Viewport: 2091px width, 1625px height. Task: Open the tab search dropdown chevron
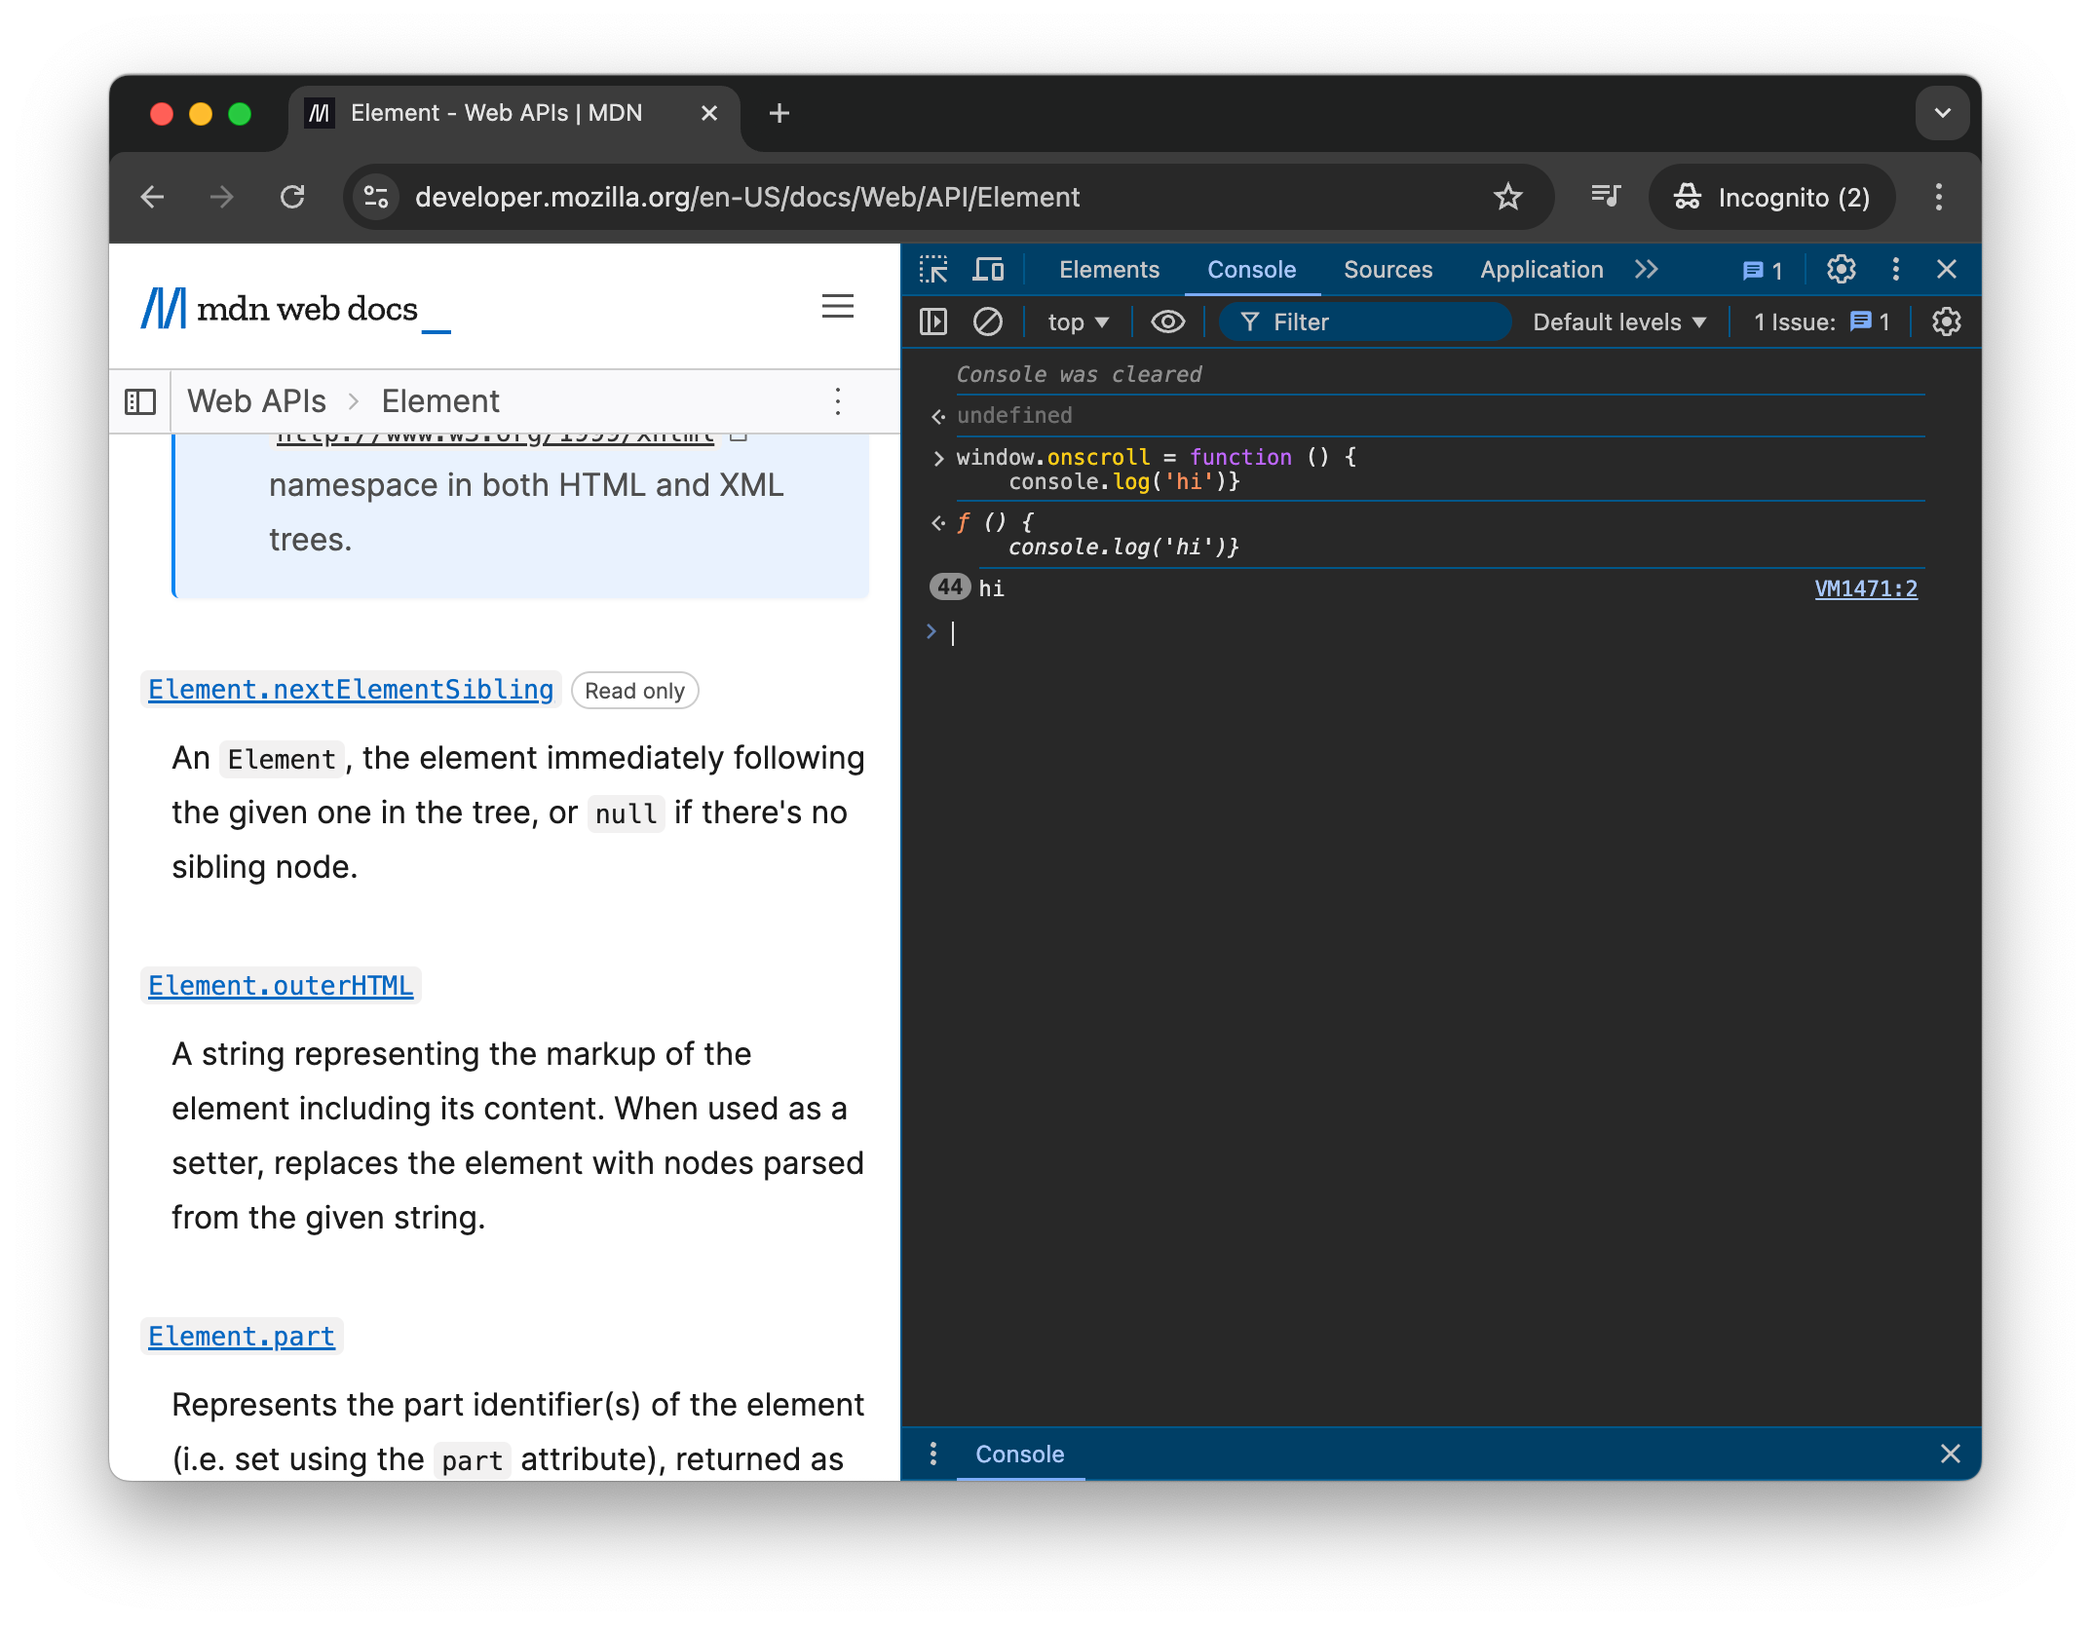coord(1942,114)
